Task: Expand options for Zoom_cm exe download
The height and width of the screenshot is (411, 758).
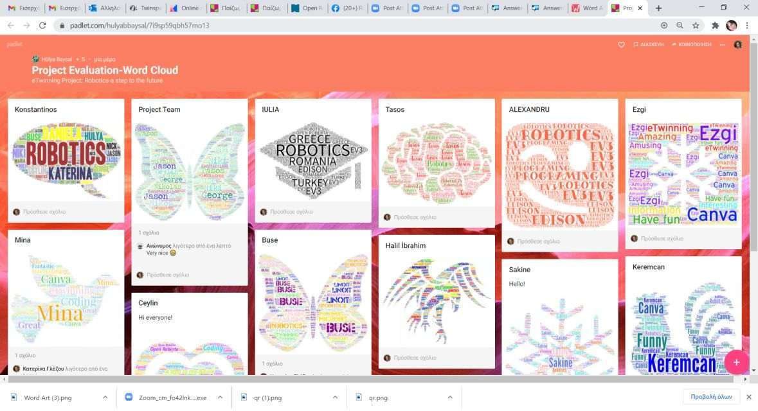Action: 220,397
